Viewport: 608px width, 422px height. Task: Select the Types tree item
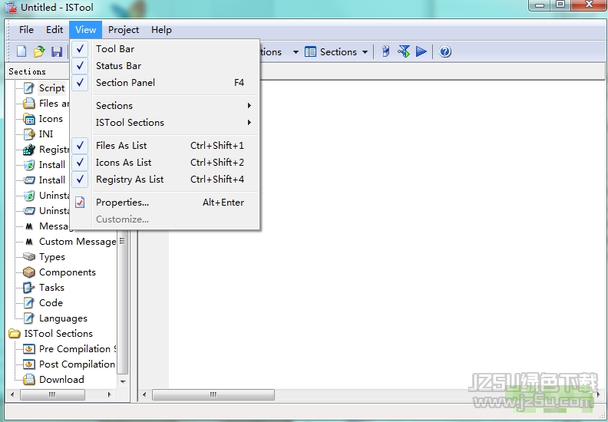[52, 257]
